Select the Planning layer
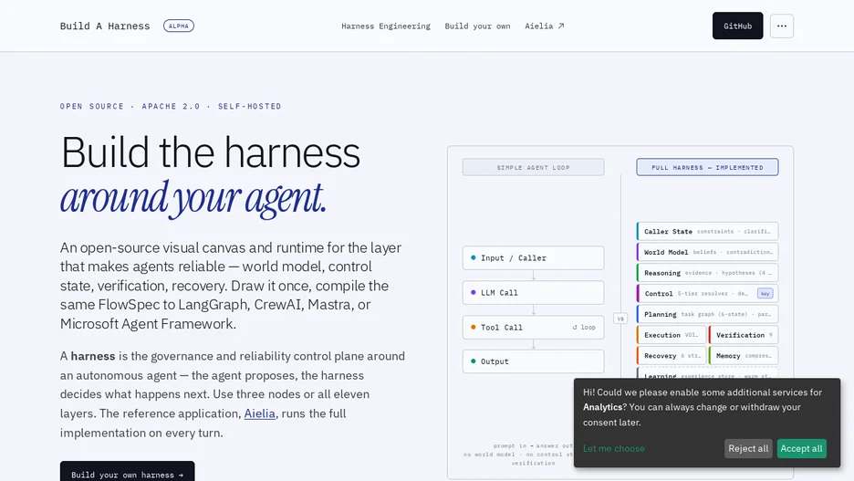854x481 pixels. (707, 314)
